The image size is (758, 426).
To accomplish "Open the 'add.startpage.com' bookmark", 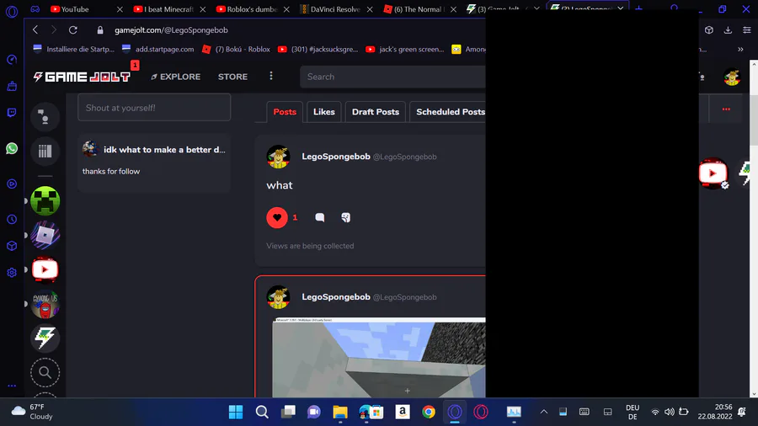I will pos(158,50).
